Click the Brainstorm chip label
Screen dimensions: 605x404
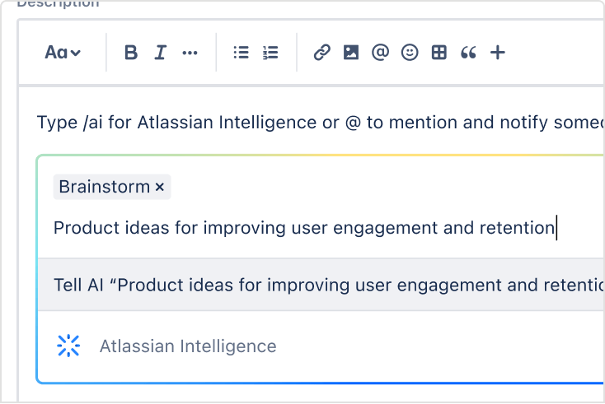pyautogui.click(x=104, y=187)
